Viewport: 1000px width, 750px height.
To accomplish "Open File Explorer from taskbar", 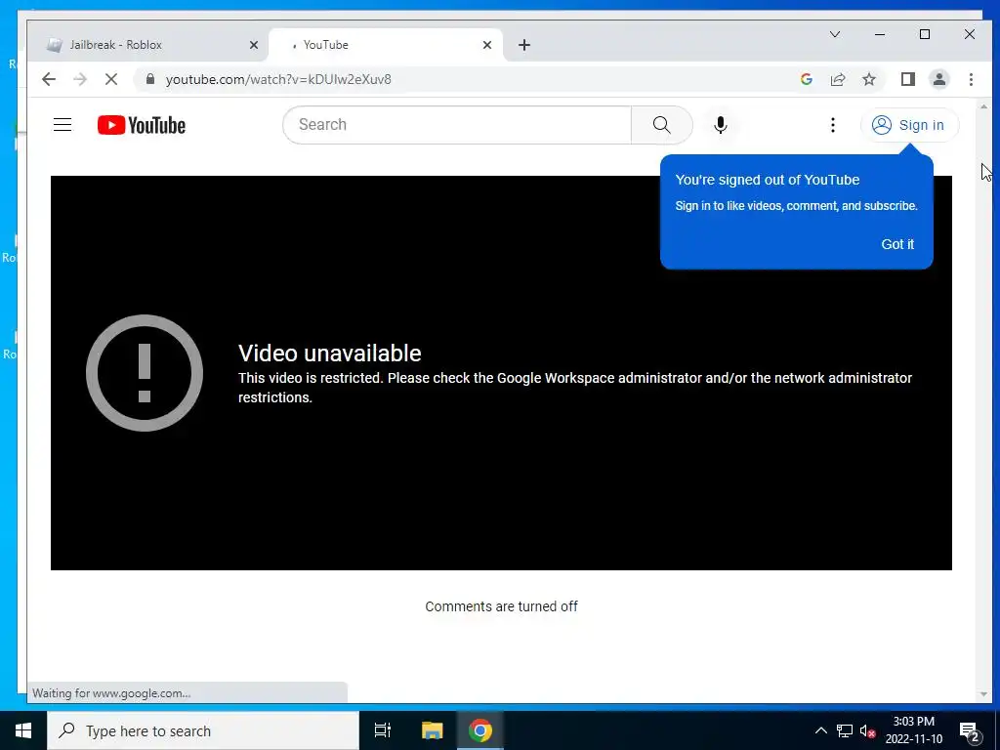I will (x=432, y=730).
